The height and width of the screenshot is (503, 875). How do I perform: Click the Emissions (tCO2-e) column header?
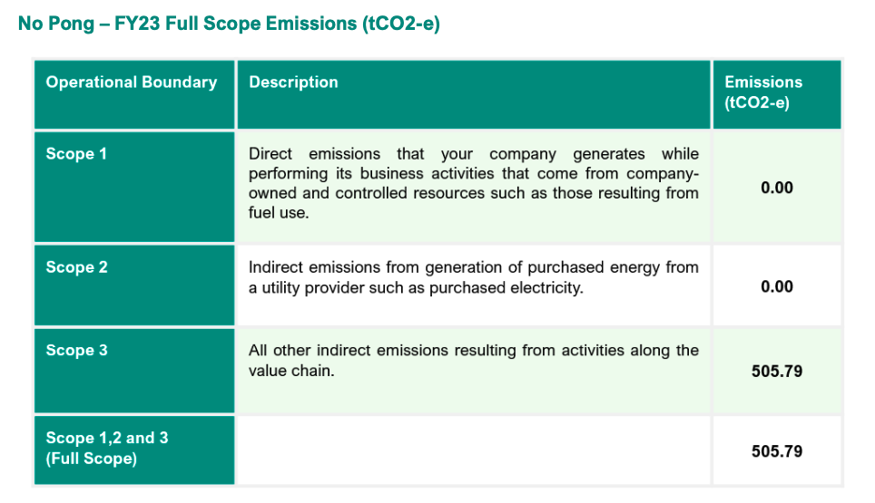[x=777, y=94]
